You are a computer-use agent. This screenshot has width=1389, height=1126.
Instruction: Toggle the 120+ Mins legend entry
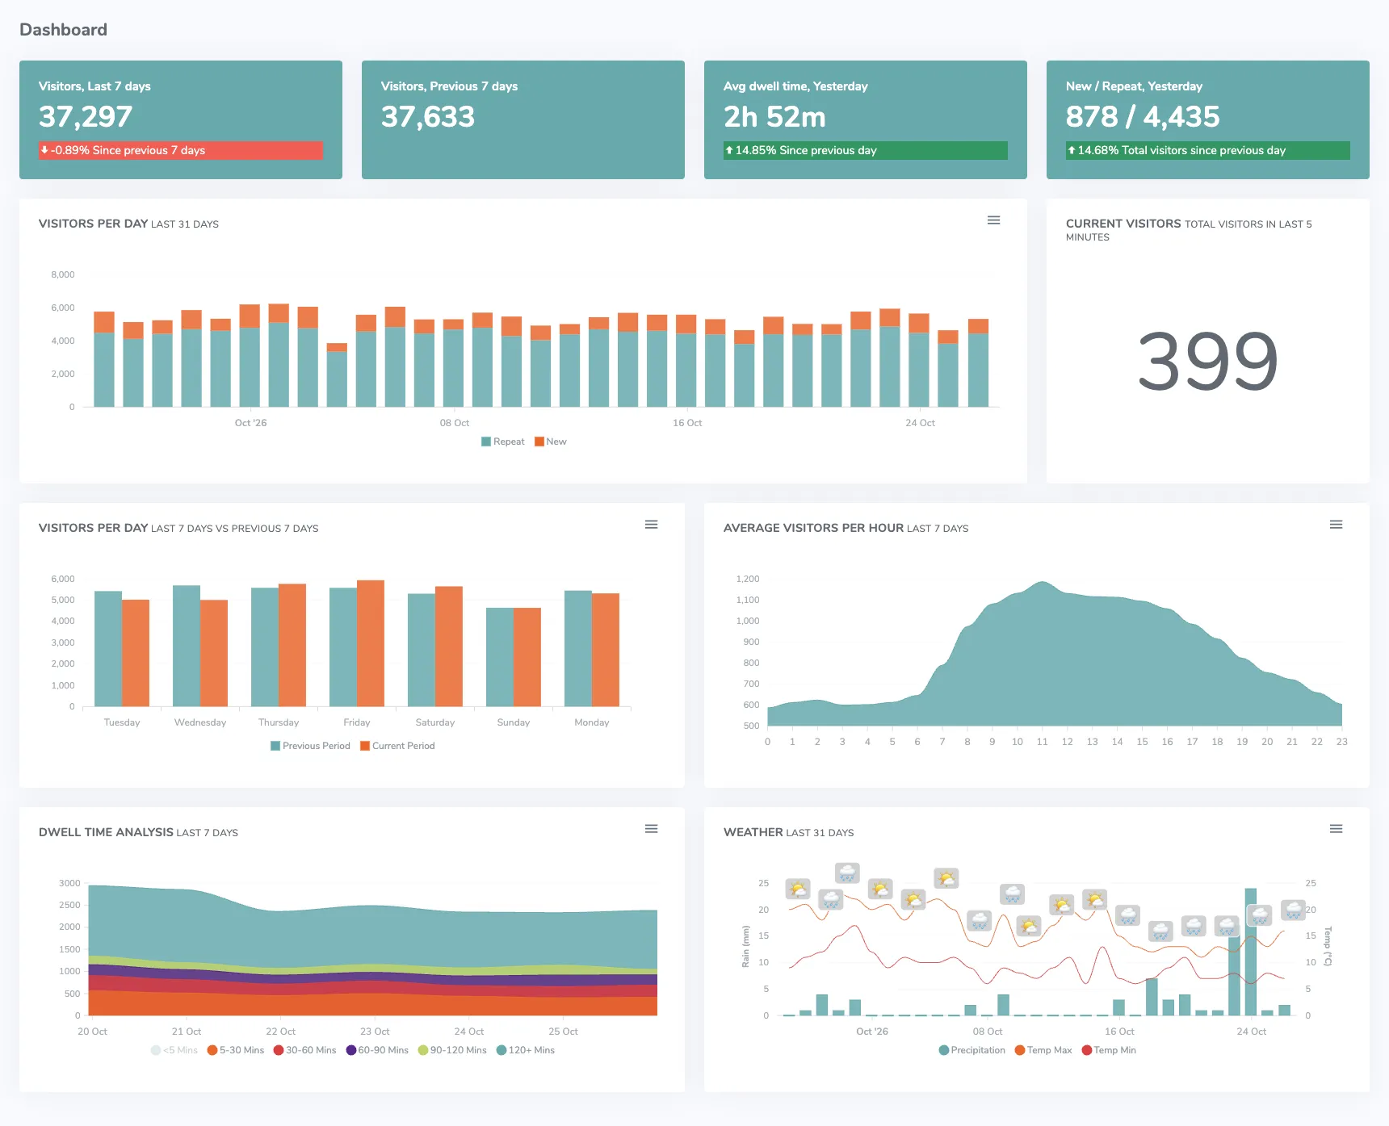pyautogui.click(x=526, y=1050)
